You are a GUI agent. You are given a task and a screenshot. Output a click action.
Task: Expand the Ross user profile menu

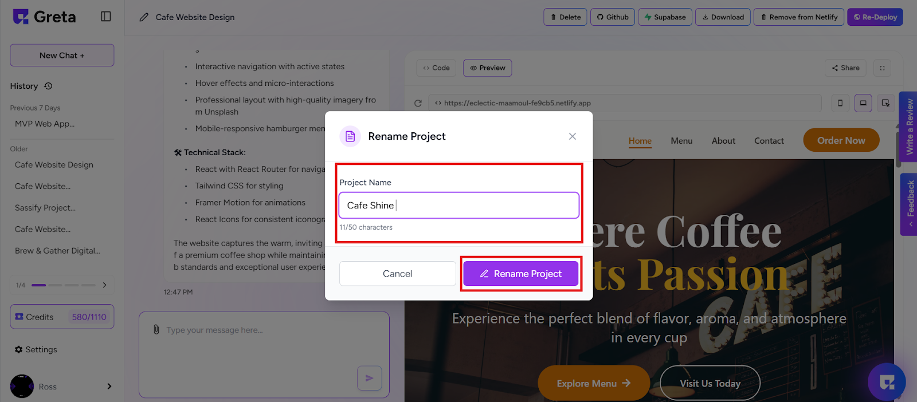coord(109,387)
